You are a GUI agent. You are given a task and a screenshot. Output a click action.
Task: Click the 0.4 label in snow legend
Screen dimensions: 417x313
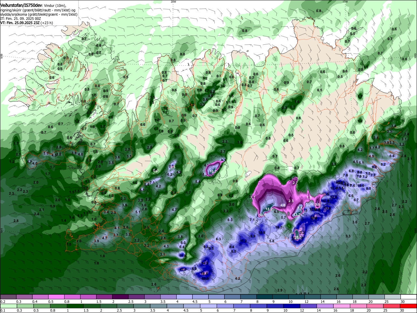click(x=35, y=302)
